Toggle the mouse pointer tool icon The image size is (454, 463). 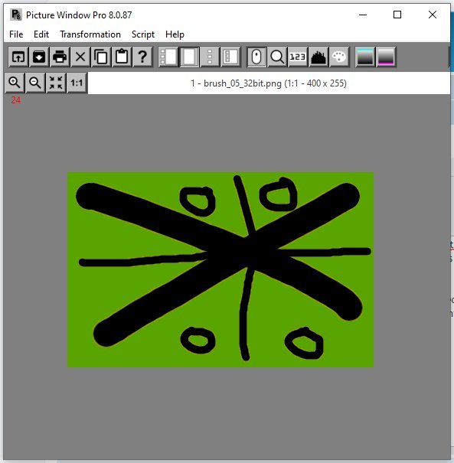pos(256,57)
